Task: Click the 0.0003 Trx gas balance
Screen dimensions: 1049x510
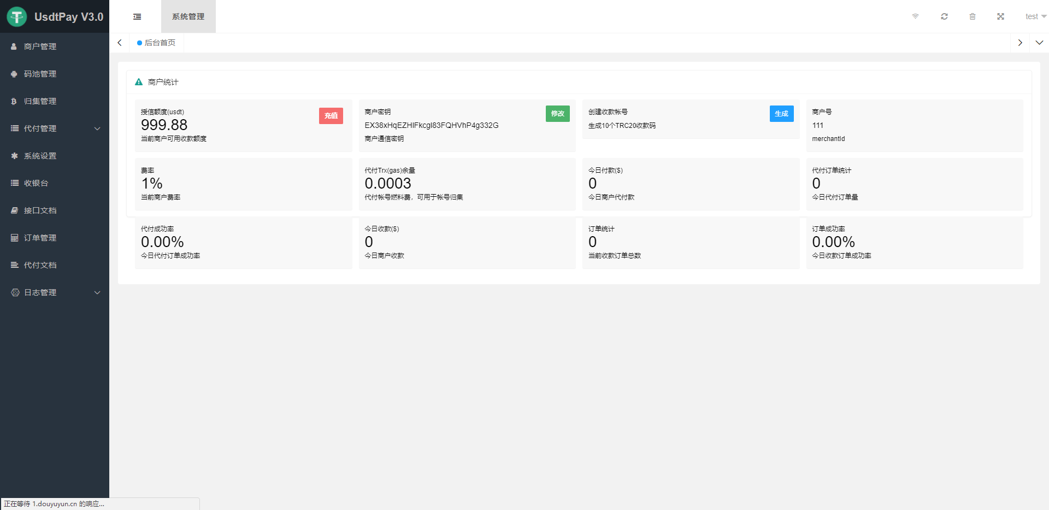Action: pyautogui.click(x=388, y=184)
